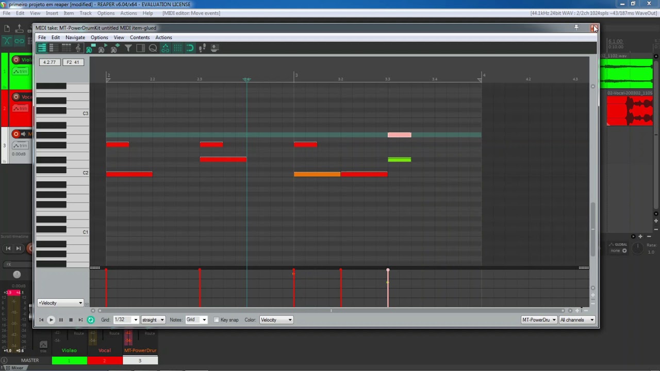Open the Grid 1/32 dropdown

[126, 320]
